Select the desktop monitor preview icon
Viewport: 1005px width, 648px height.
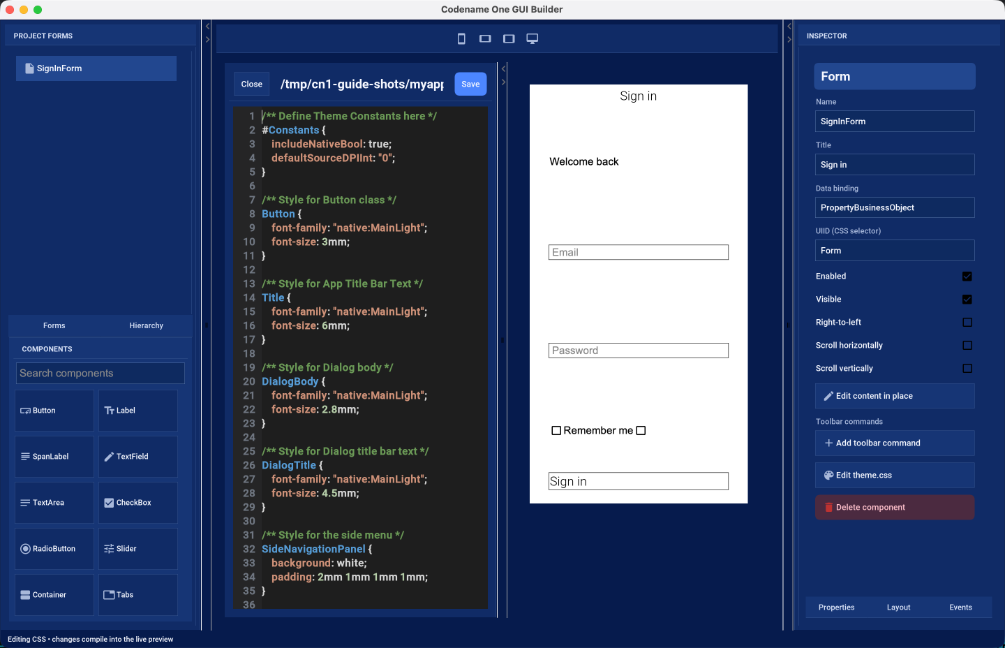(x=533, y=39)
